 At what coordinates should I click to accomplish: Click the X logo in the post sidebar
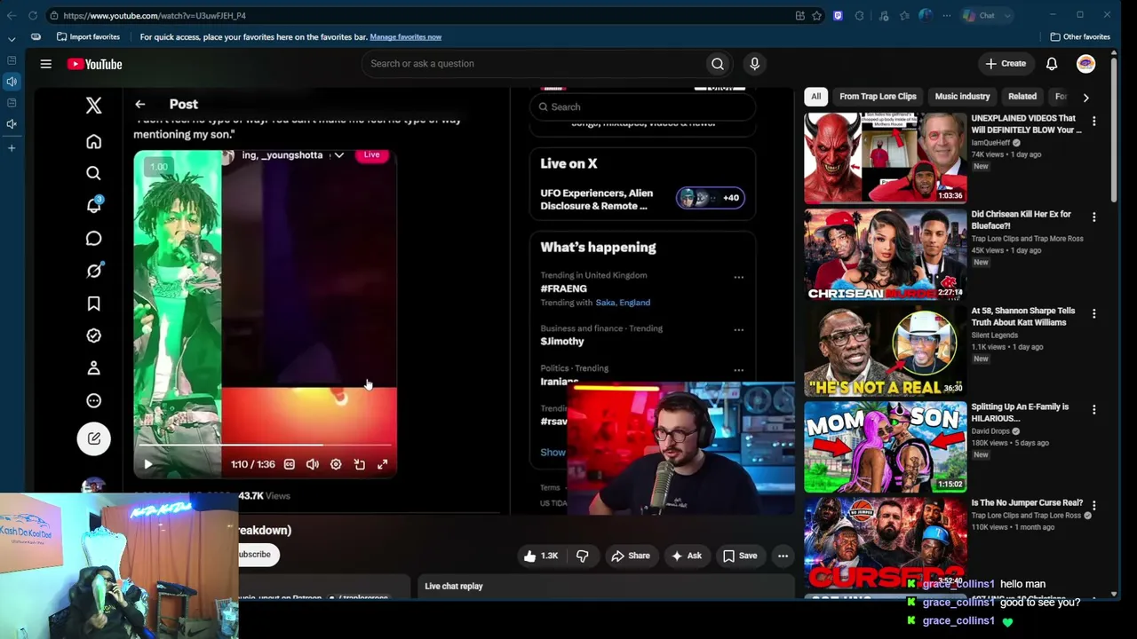(93, 106)
